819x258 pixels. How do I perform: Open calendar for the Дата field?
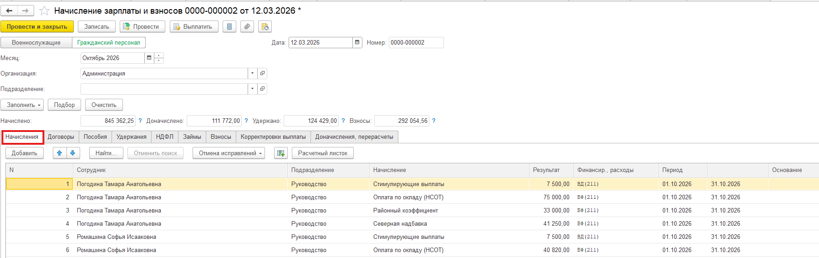[357, 42]
